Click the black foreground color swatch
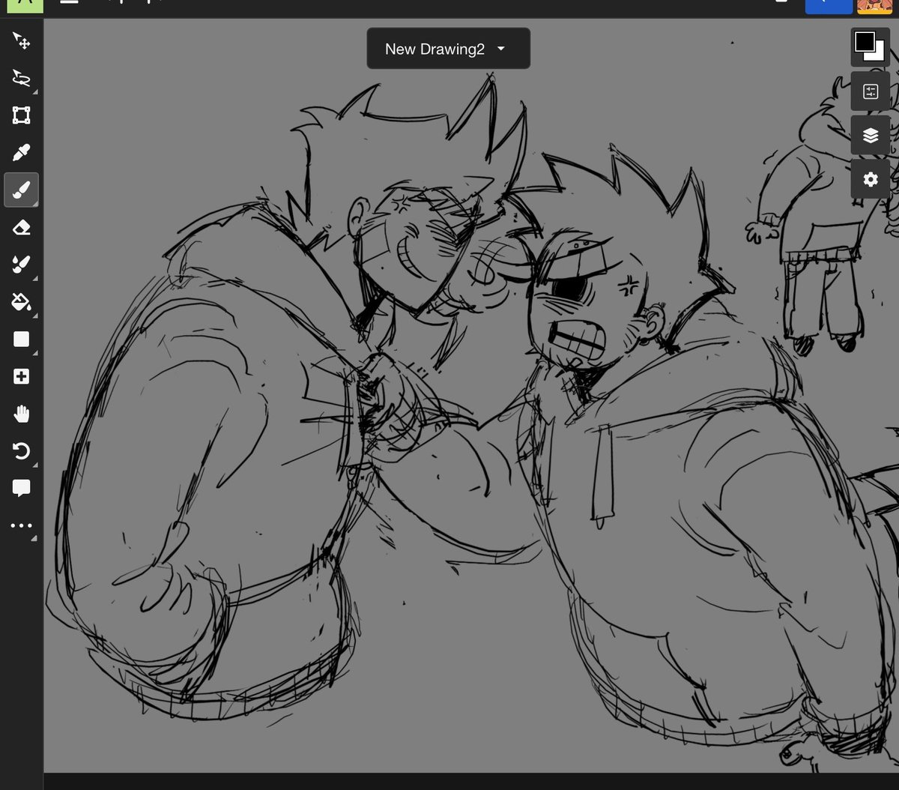899x790 pixels. 865,42
